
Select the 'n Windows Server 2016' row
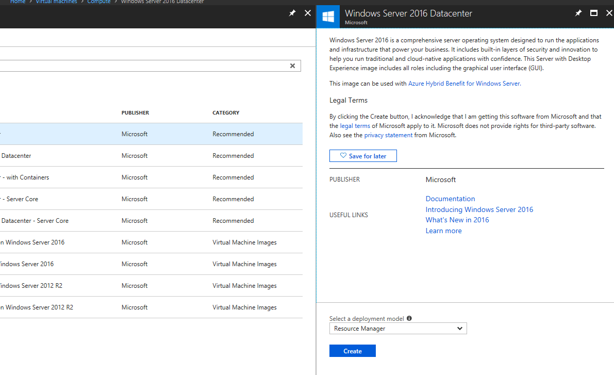(x=151, y=242)
